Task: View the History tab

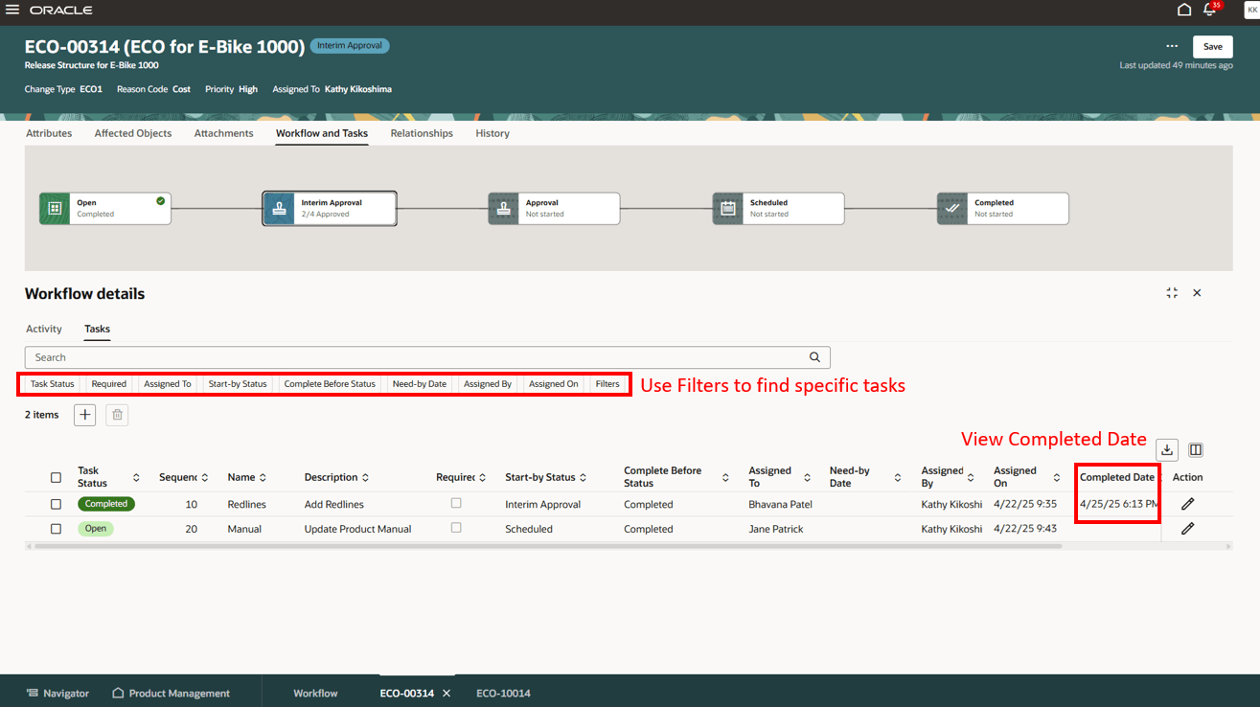Action: (493, 133)
